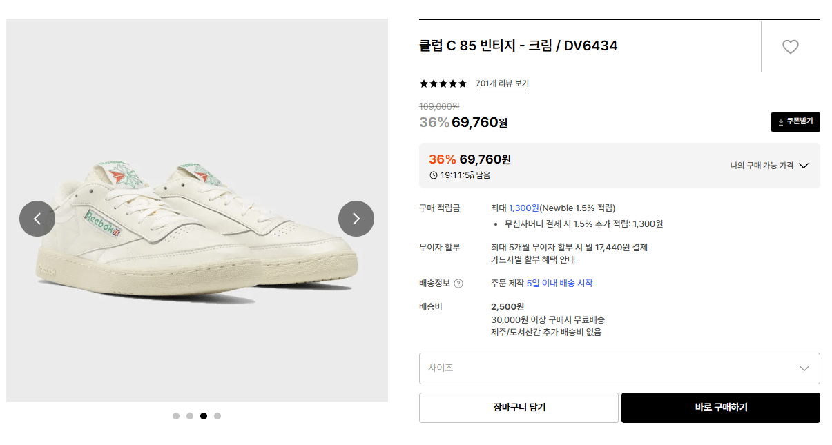The width and height of the screenshot is (832, 445).
Task: Click the coupon download icon on 쿠폰받기
Action: point(780,121)
